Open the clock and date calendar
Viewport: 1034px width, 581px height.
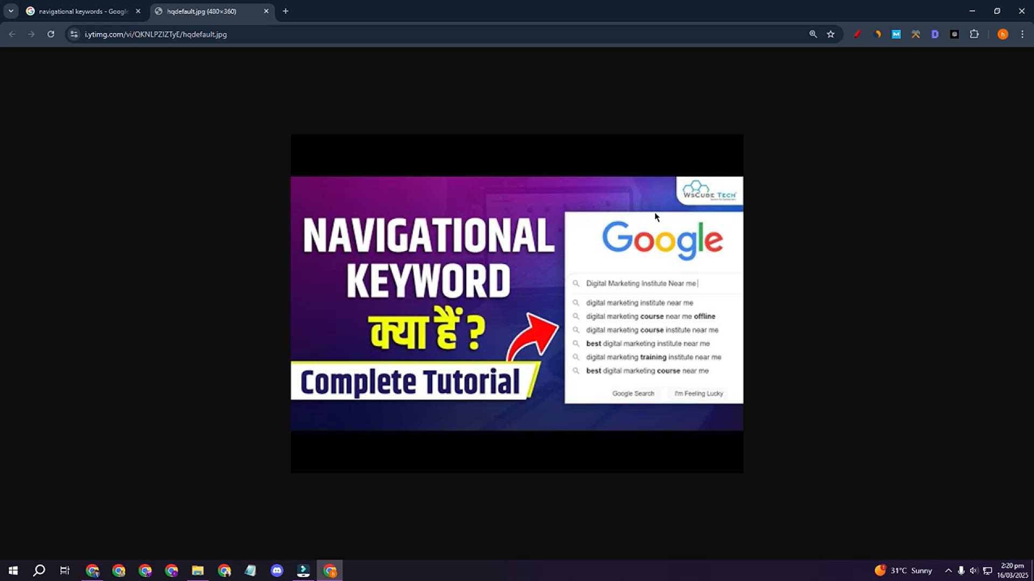pyautogui.click(x=1012, y=571)
